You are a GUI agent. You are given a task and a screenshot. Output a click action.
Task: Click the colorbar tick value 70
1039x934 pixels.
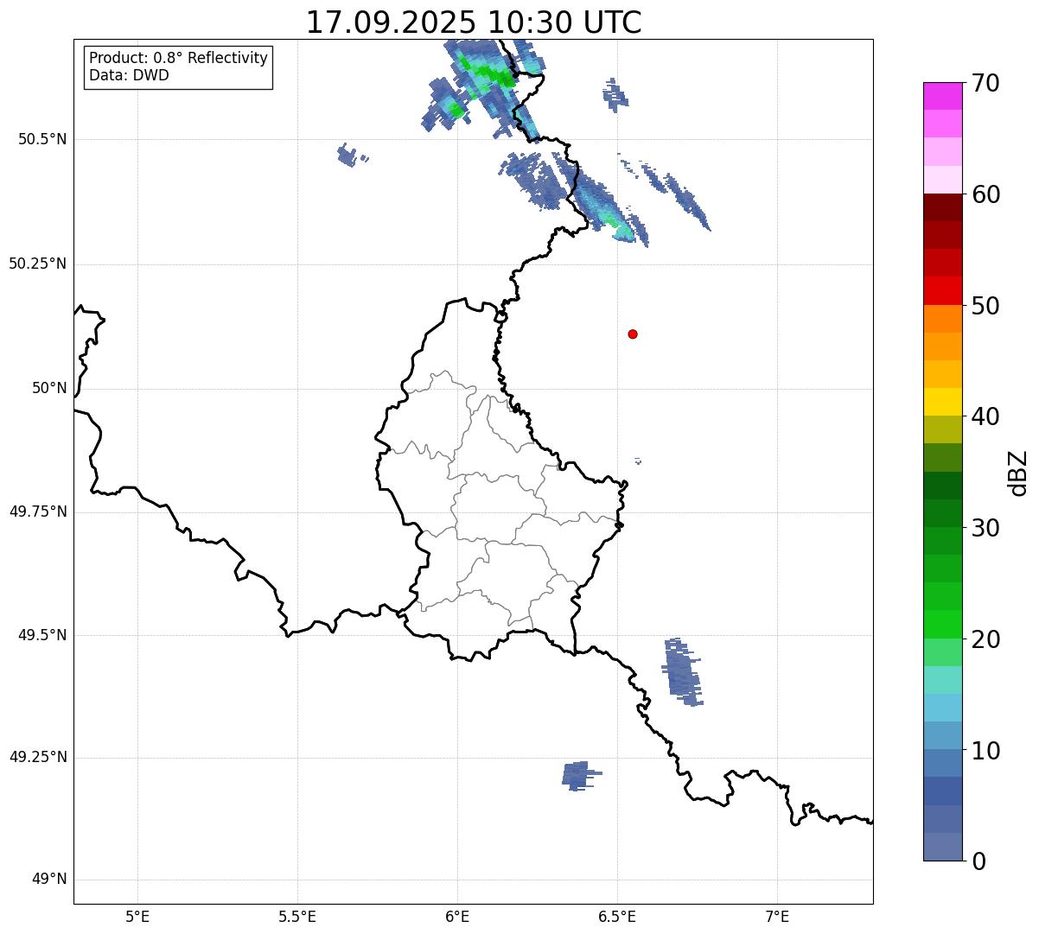(985, 83)
